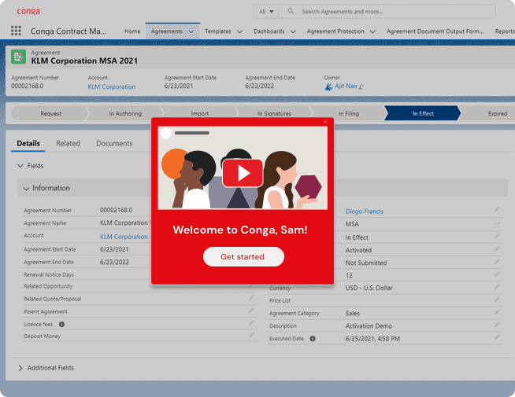
Task: Click the Ajit Nair avatar icon
Action: pyautogui.click(x=328, y=86)
